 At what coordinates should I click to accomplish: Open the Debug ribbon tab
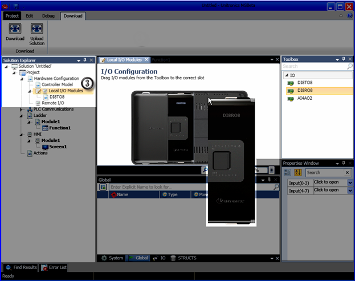coord(48,16)
